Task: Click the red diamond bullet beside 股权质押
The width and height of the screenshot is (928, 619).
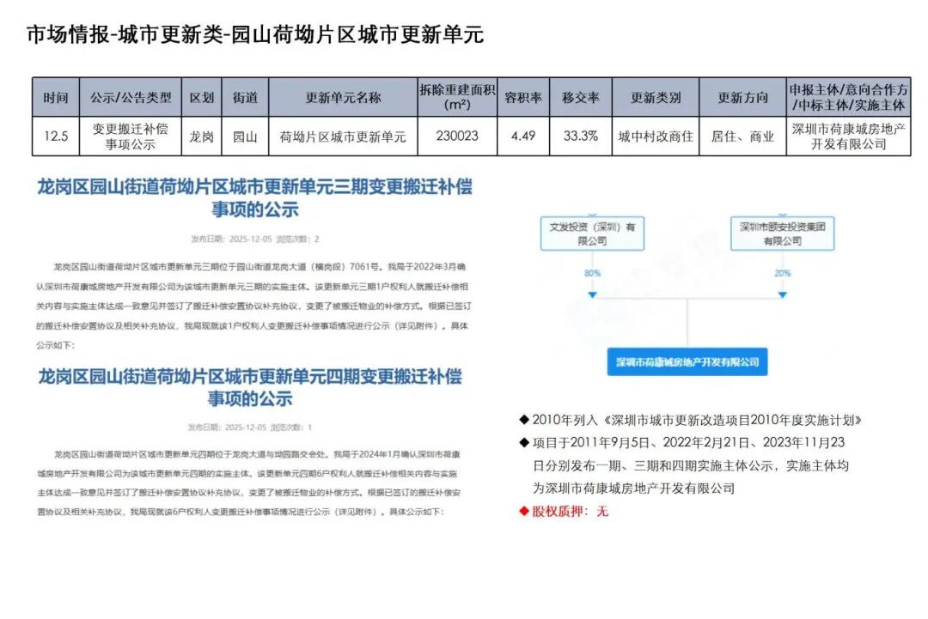Action: (x=524, y=512)
